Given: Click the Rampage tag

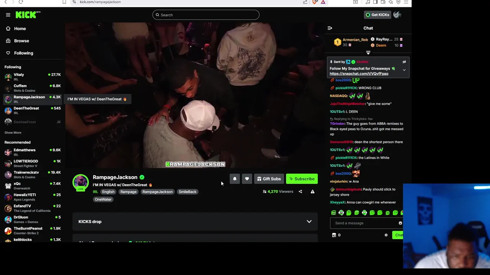Looking at the screenshot, I should pos(128,192).
